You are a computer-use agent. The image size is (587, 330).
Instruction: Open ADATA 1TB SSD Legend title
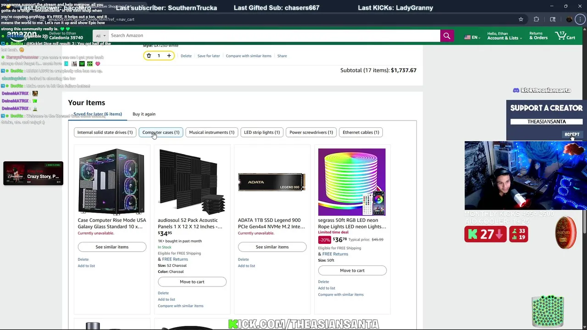pyautogui.click(x=271, y=223)
